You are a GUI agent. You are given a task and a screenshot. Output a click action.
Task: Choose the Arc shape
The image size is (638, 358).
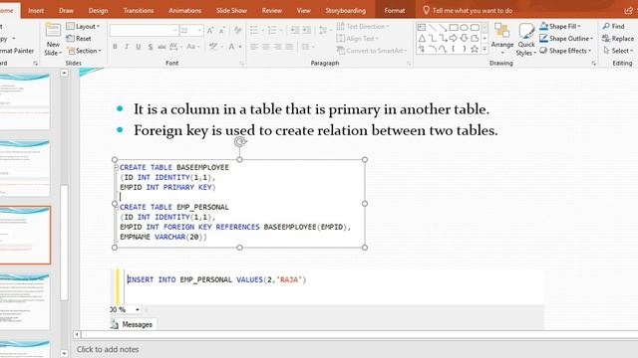click(x=432, y=49)
